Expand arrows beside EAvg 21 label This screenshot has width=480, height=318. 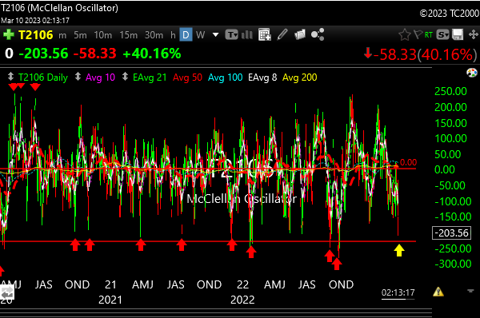[125, 77]
